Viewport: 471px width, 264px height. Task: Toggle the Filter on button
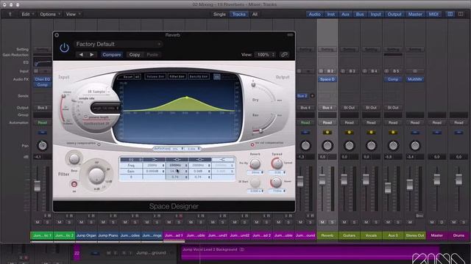74,184
